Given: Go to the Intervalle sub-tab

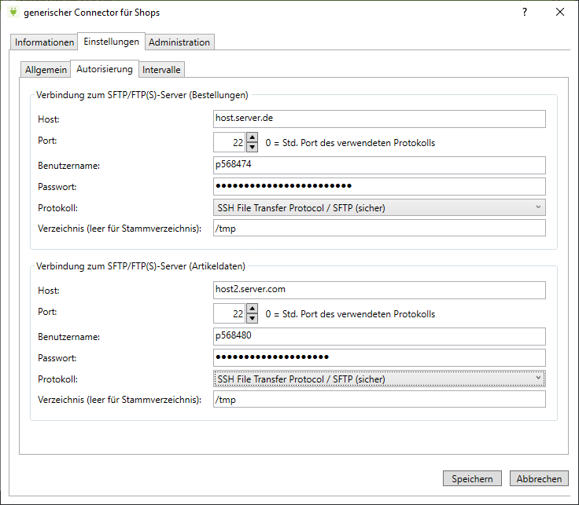Looking at the screenshot, I should tap(161, 69).
